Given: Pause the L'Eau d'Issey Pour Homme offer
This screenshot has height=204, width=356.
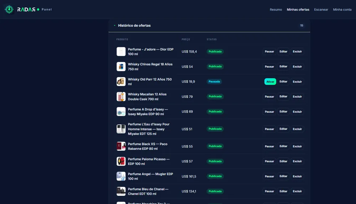Looking at the screenshot, I should point(269,129).
